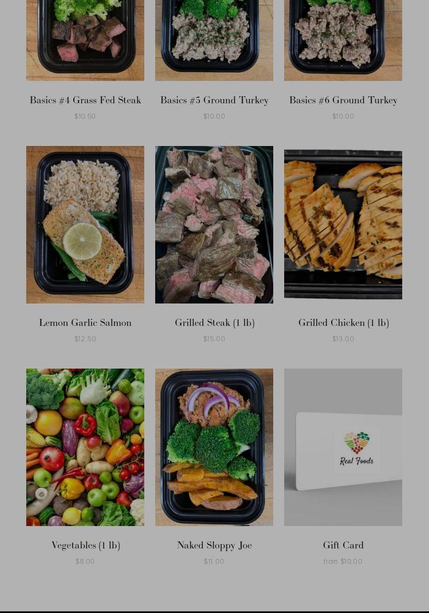Click the Basics #4 Grass Fed Steak title
The width and height of the screenshot is (429, 613).
(85, 100)
